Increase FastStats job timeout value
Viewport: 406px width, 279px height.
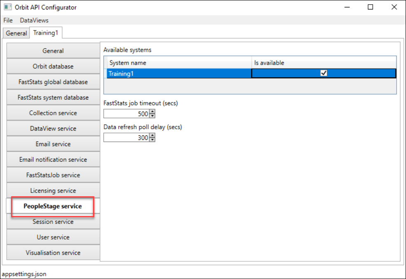coord(152,112)
